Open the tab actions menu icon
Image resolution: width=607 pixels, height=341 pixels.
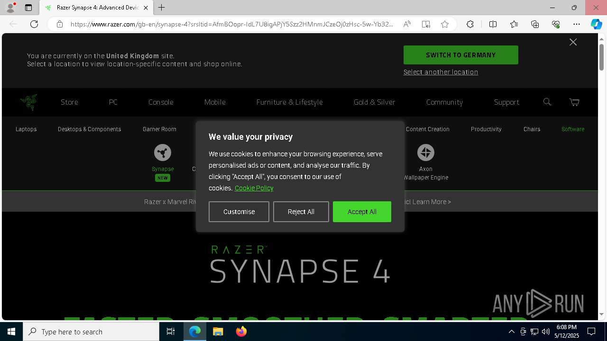[28, 8]
